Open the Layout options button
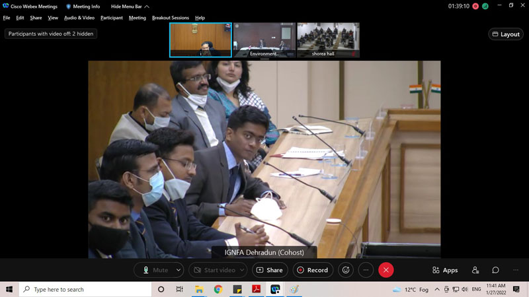The height and width of the screenshot is (297, 529). tap(505, 34)
